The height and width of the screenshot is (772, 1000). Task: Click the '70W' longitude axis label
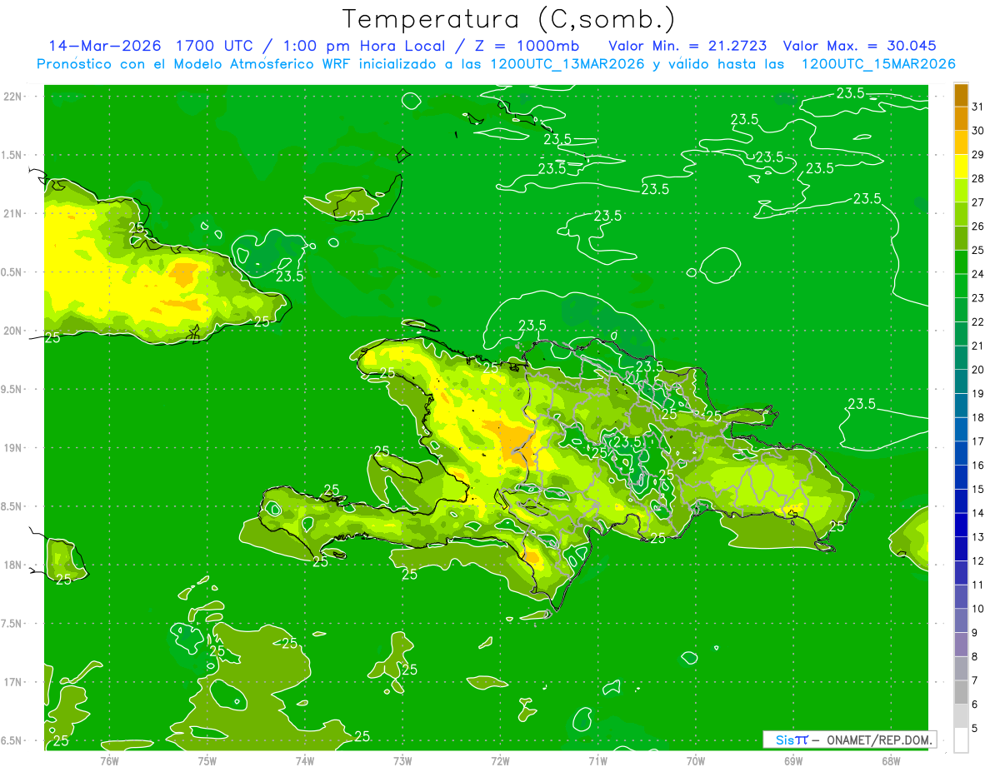click(696, 760)
